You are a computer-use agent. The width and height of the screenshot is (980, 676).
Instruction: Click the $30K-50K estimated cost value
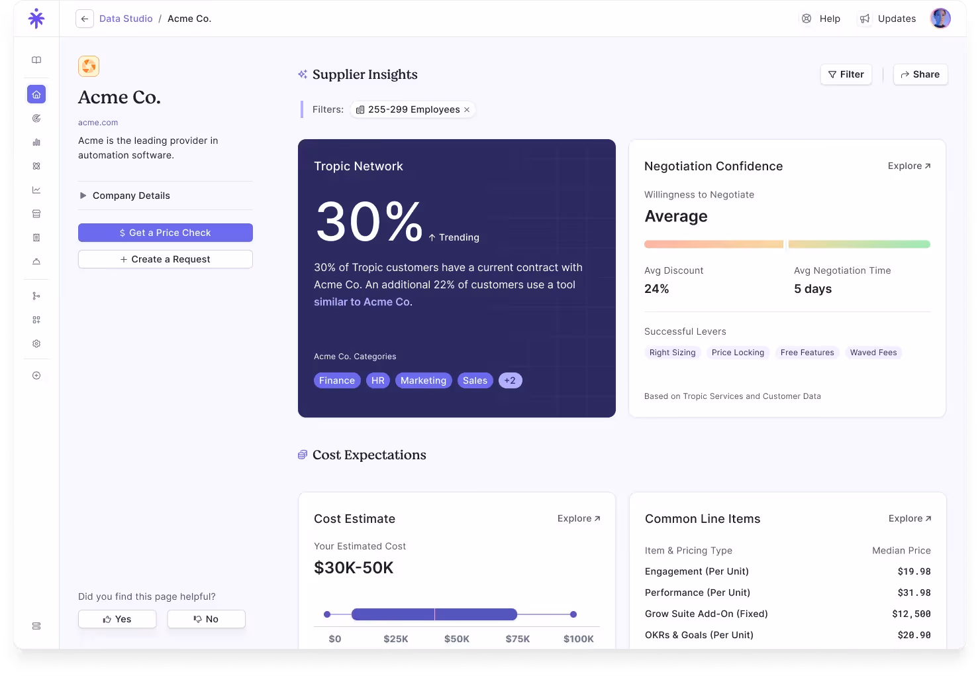coord(354,568)
